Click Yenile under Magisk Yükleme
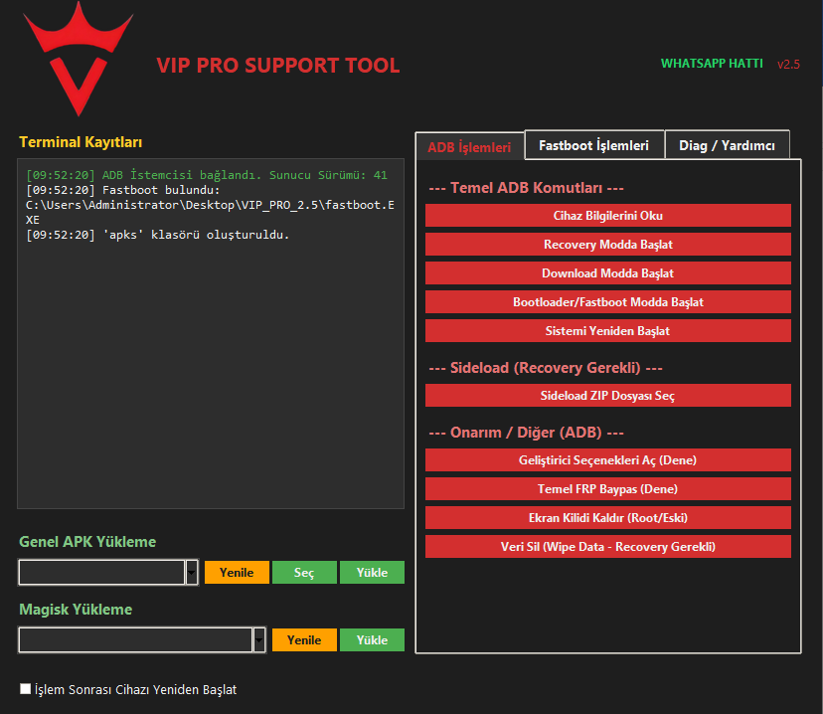This screenshot has height=714, width=823. [x=304, y=640]
